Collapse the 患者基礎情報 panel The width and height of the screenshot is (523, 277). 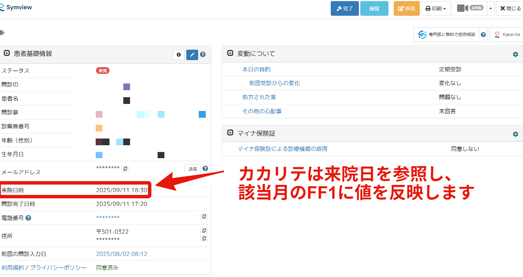click(7, 53)
